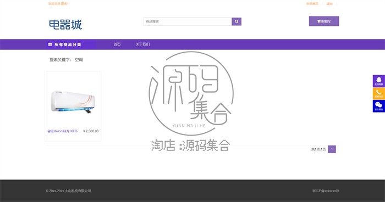Go to 首页 in navigation bar
Viewport: 385px width, 202px height.
[117, 44]
